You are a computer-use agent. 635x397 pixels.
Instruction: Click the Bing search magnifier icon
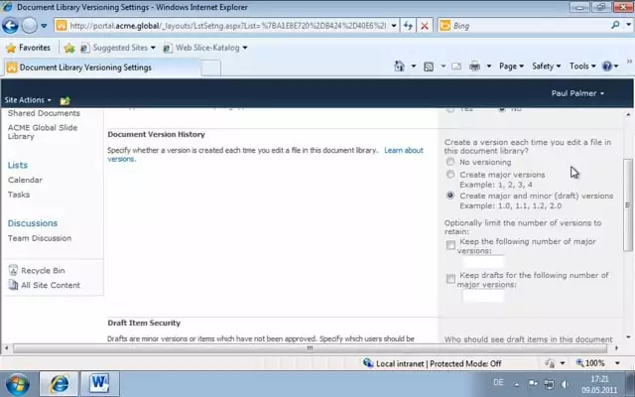coord(615,25)
